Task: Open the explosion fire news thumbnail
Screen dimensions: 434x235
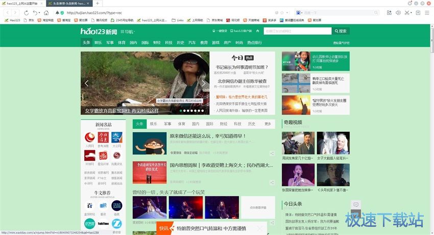Action: tap(296, 105)
